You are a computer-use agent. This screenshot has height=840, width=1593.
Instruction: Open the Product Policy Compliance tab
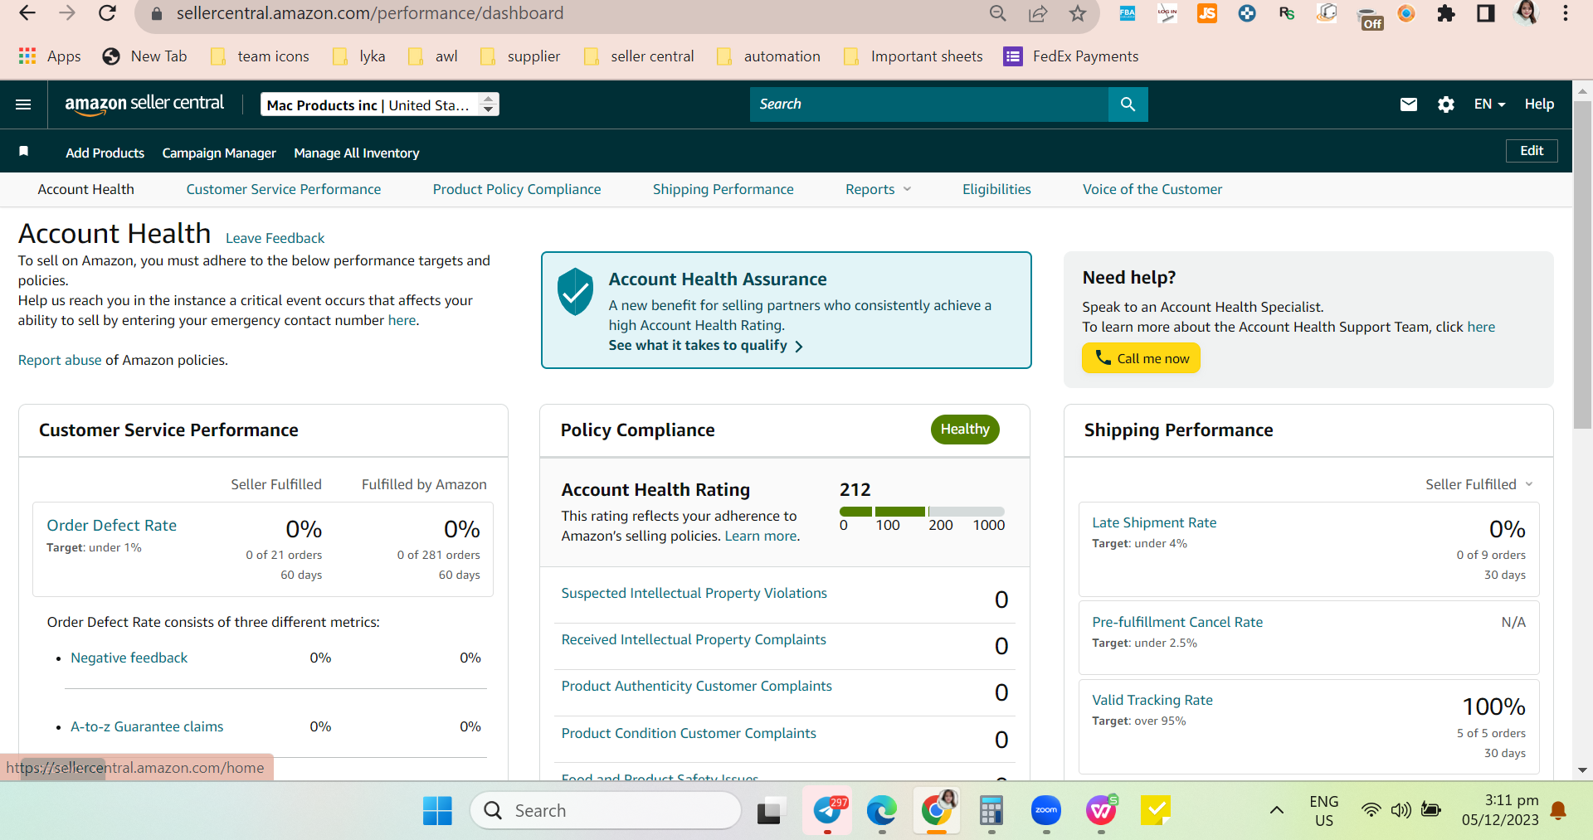[517, 189]
